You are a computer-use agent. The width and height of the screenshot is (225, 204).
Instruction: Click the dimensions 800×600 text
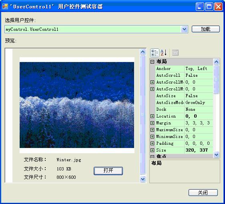[x=66, y=177]
